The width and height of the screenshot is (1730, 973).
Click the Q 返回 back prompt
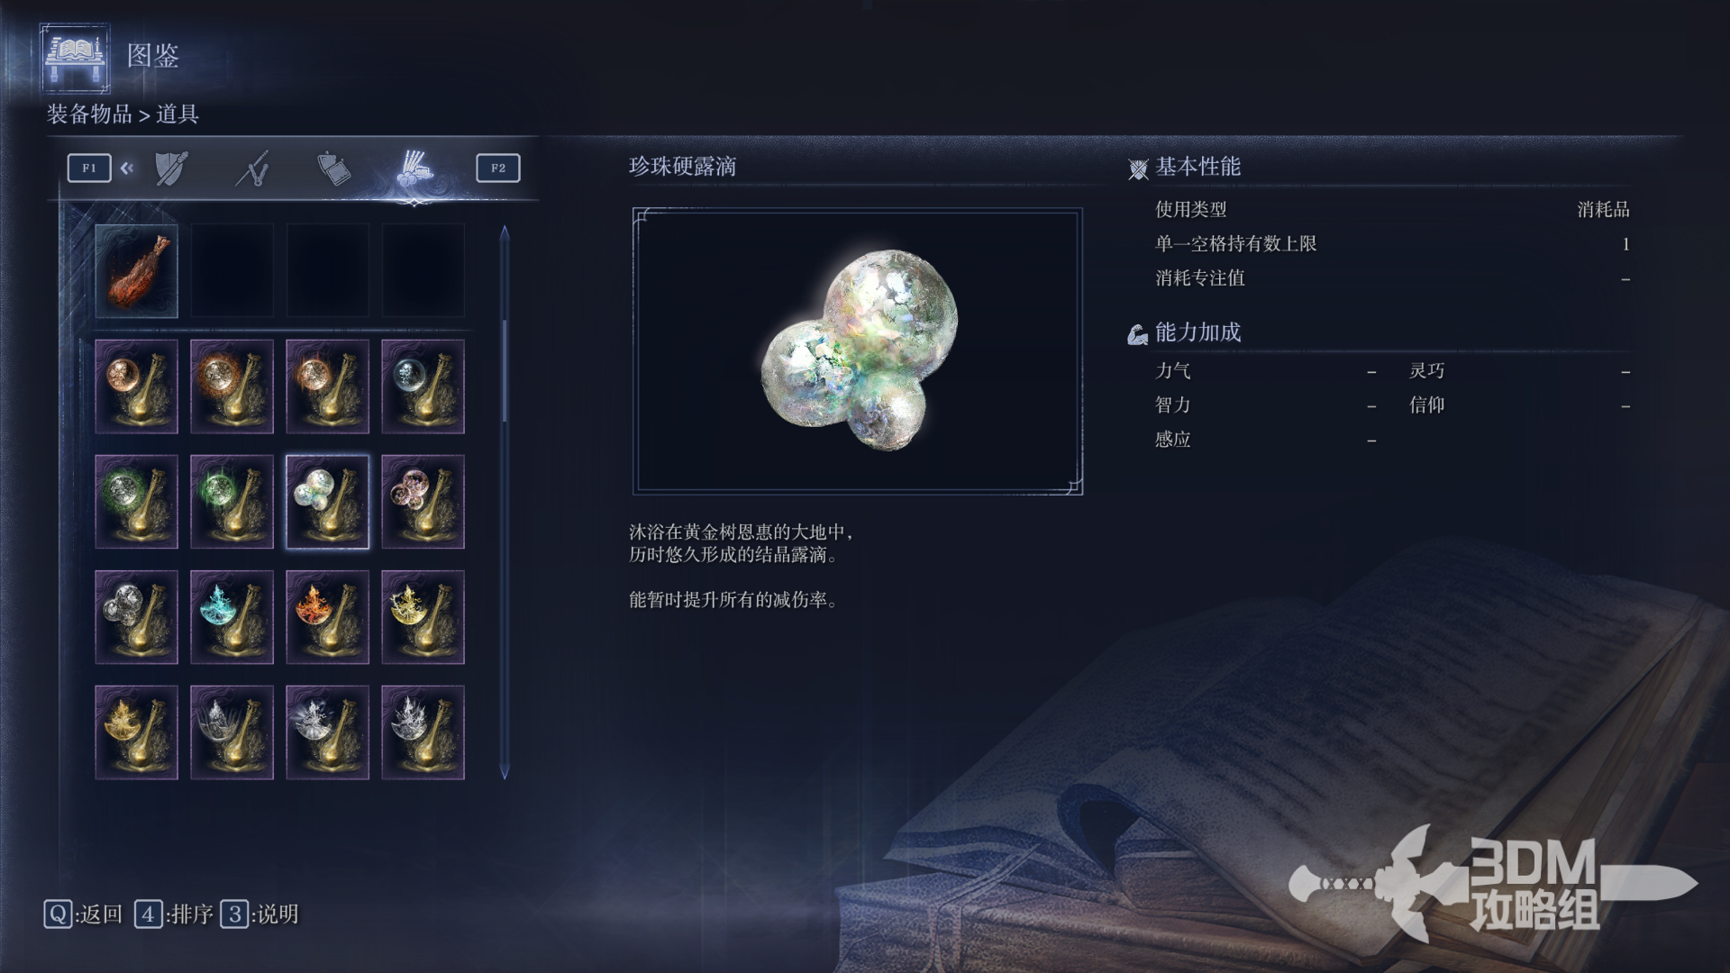coord(83,914)
